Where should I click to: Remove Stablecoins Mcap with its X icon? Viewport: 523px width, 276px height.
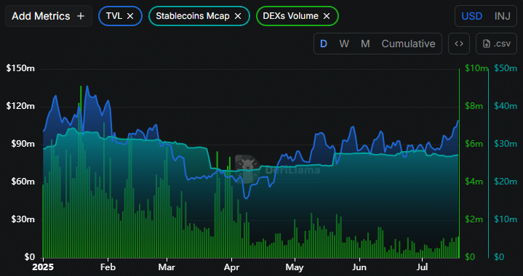238,16
